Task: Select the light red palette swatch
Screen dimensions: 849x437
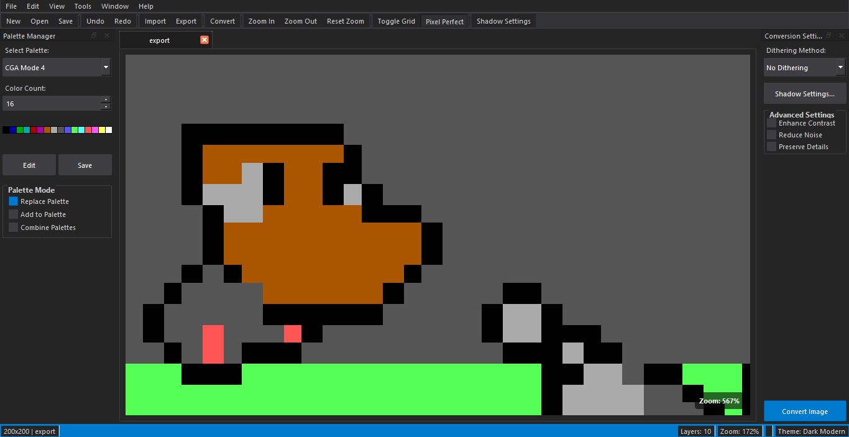Action: click(88, 130)
